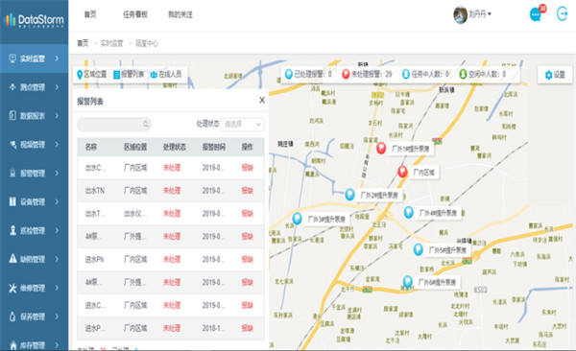The width and height of the screenshot is (576, 351).
Task: Open the 保养管理 sidebar icon
Action: [12, 316]
